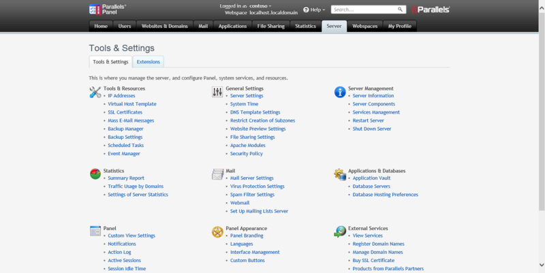
Task: Click the Restart Server link
Action: 369,121
